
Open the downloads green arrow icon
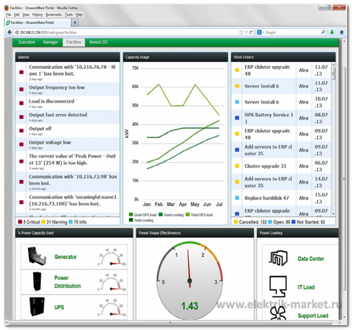point(332,32)
